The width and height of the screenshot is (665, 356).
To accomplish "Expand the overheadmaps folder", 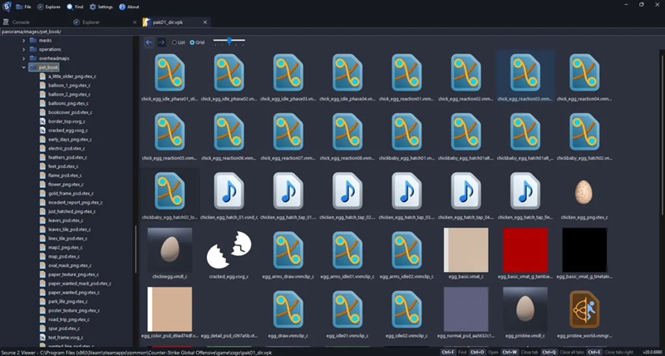I will (x=24, y=58).
